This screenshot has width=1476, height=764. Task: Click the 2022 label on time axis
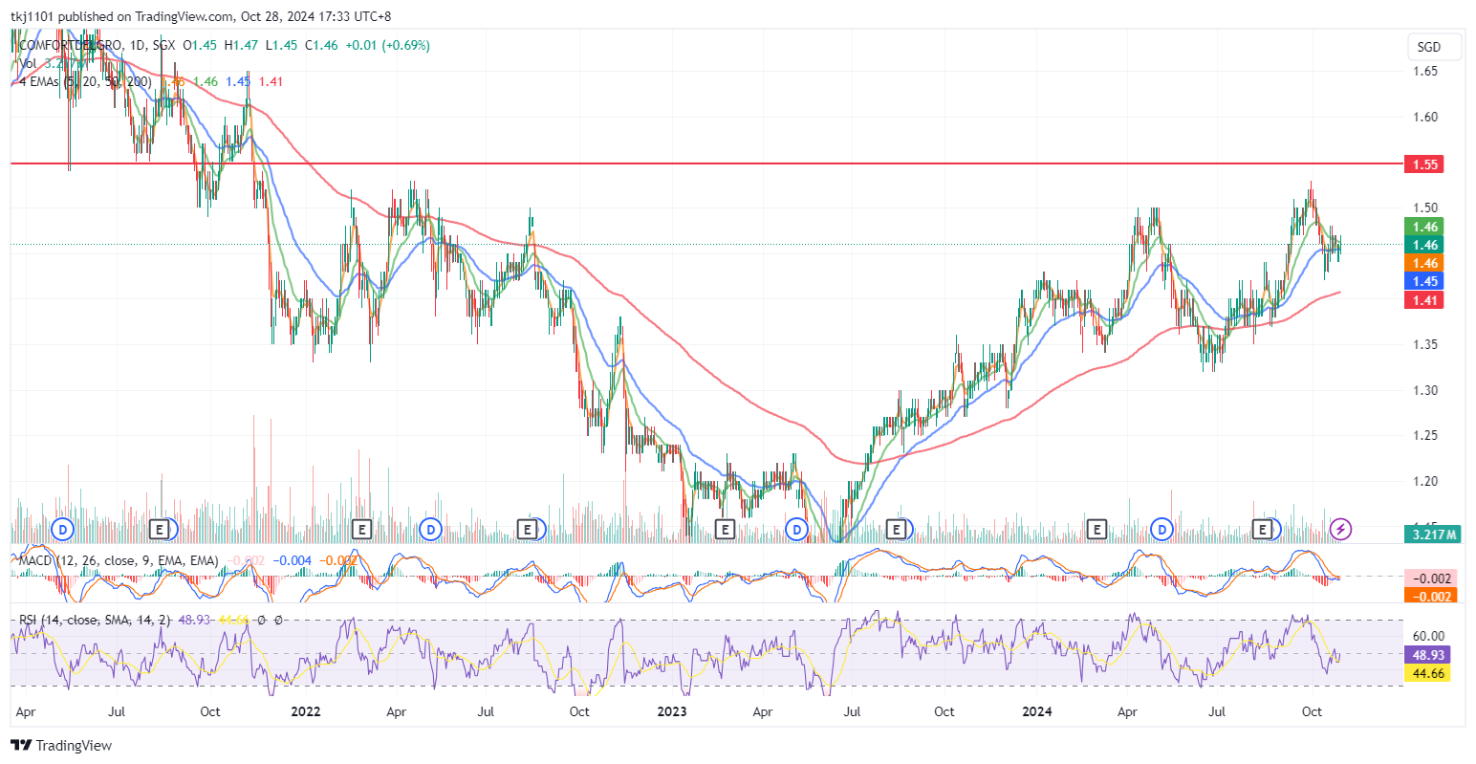(306, 711)
